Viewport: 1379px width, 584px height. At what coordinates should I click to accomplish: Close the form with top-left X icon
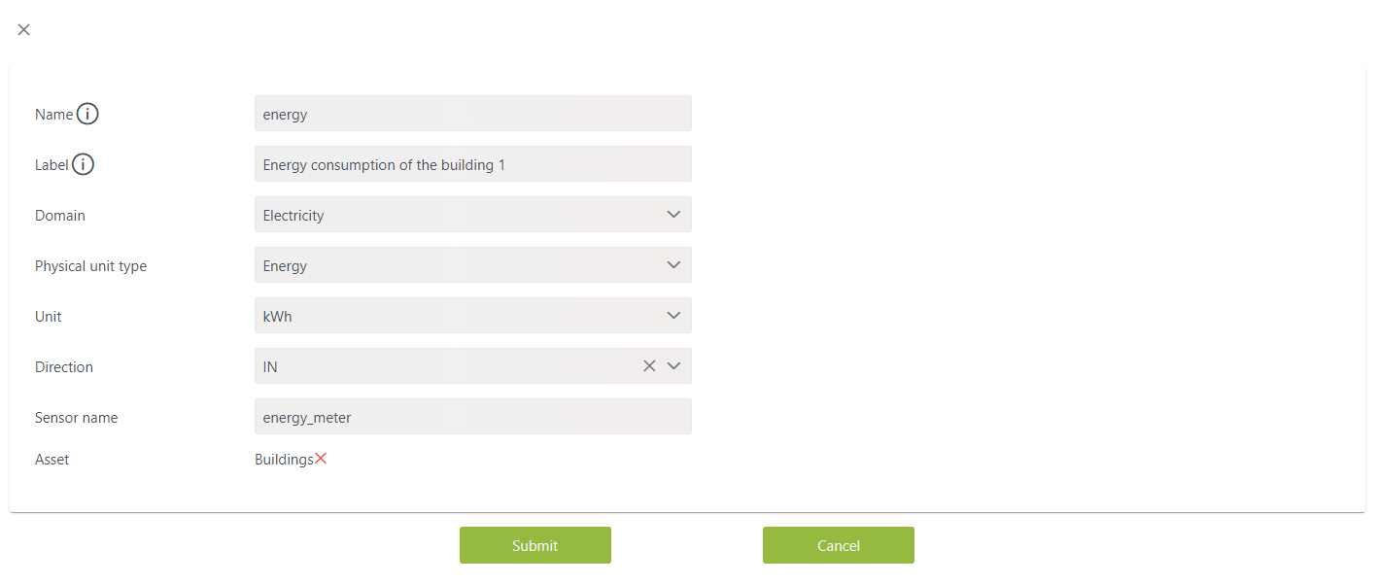(24, 29)
